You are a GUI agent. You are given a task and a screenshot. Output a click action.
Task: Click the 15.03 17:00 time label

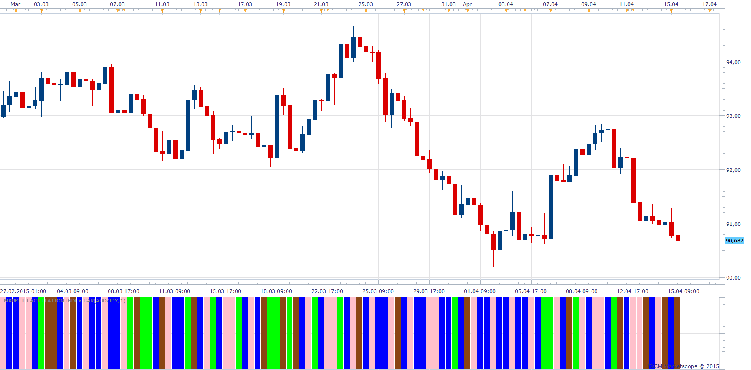tap(225, 291)
